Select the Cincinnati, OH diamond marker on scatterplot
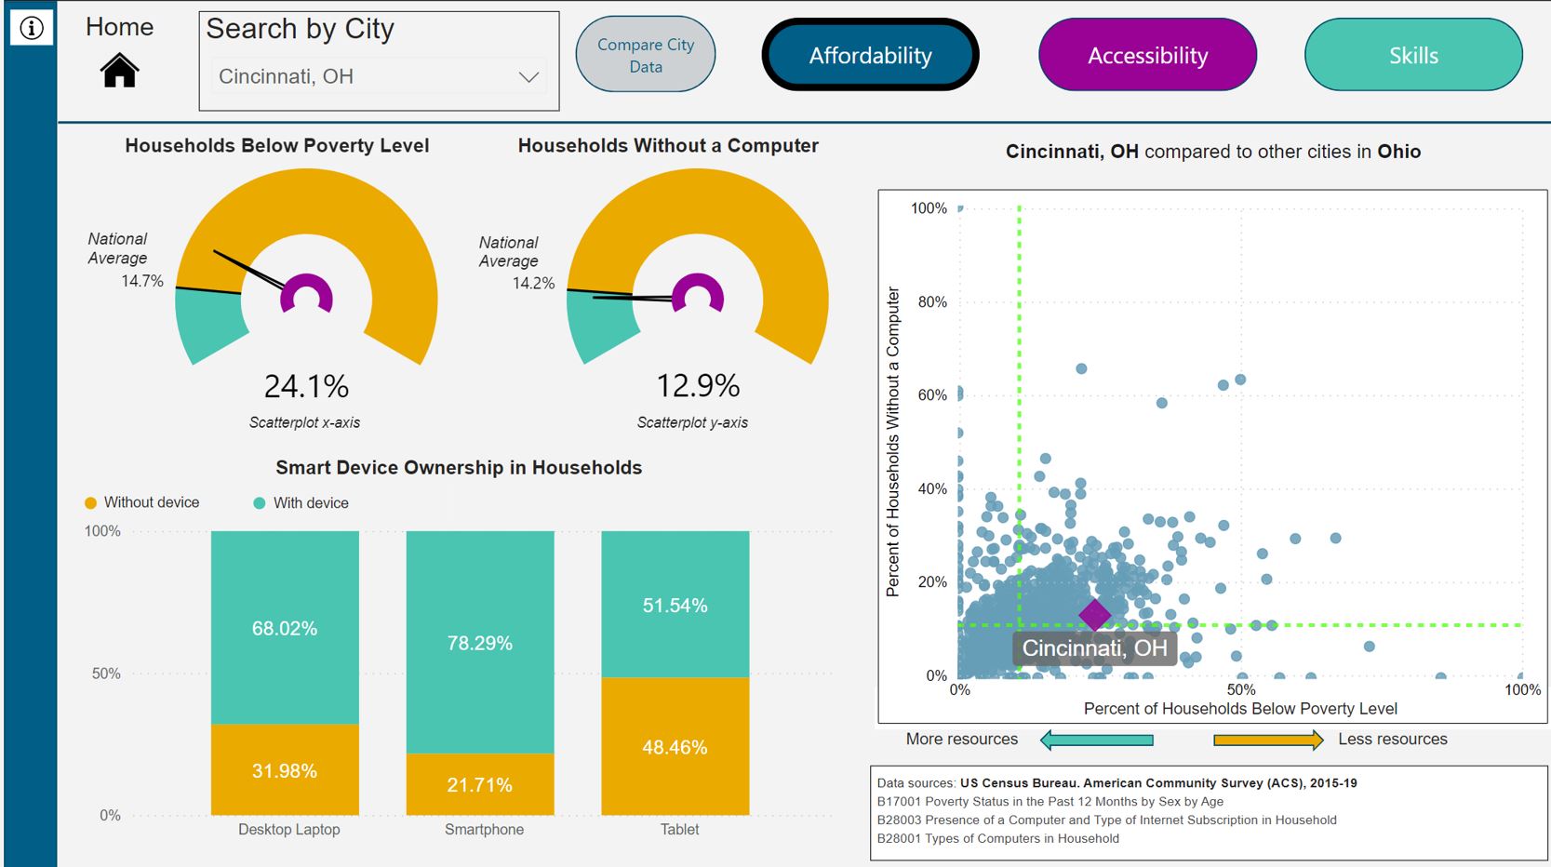Image resolution: width=1551 pixels, height=867 pixels. coord(1094,614)
